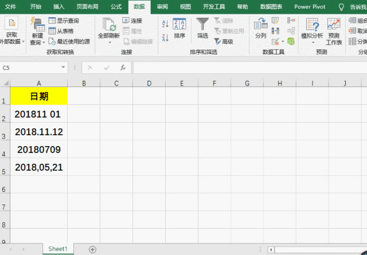
Task: Sort ascending with the A-Z icon
Action: [x=165, y=23]
